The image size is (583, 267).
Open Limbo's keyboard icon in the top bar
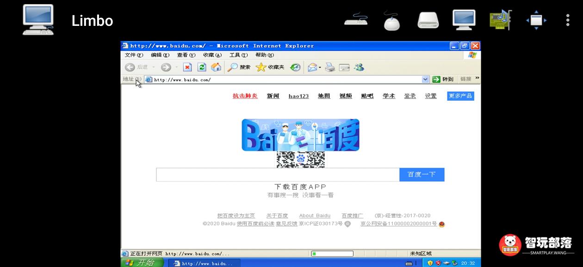355,20
